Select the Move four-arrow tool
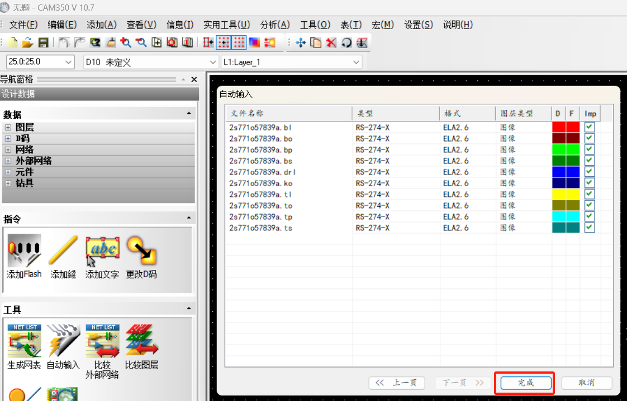This screenshot has height=401, width=627. click(x=301, y=42)
